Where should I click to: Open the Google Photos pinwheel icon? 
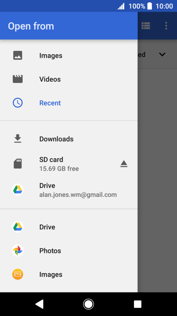(x=18, y=251)
